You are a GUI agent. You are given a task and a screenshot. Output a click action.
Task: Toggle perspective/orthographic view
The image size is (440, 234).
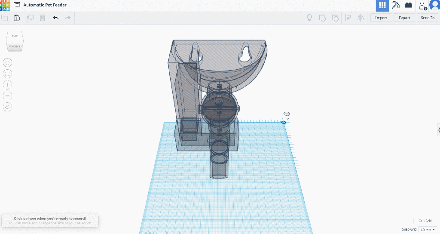8,107
